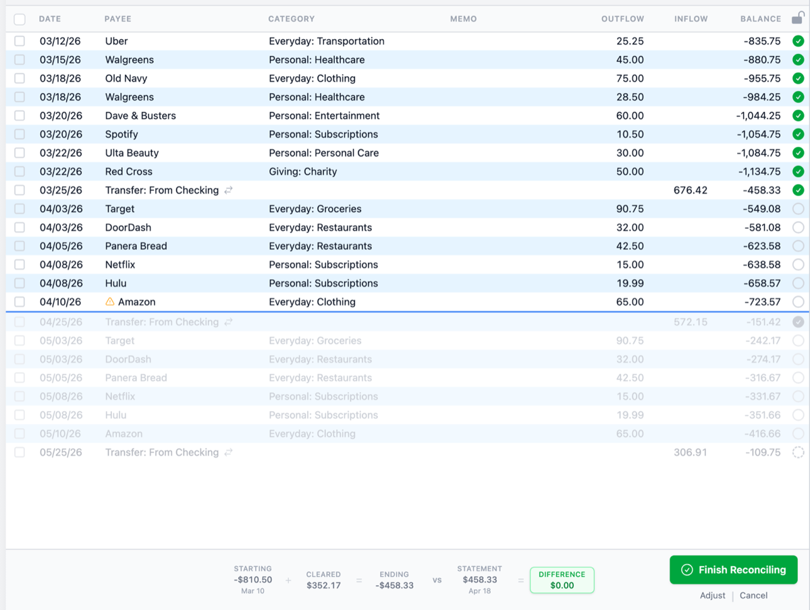
Task: Mark 04/03/26 Target transaction as cleared
Action: 798,209
